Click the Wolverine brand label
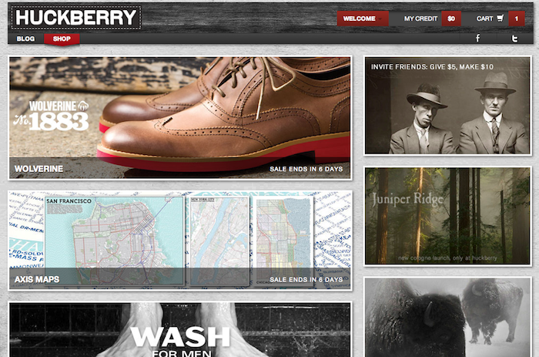Viewport: 539px width, 357px height. [x=38, y=169]
